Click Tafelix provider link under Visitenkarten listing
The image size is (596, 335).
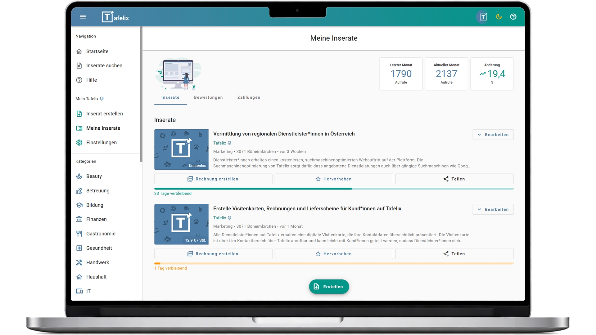[x=220, y=218]
